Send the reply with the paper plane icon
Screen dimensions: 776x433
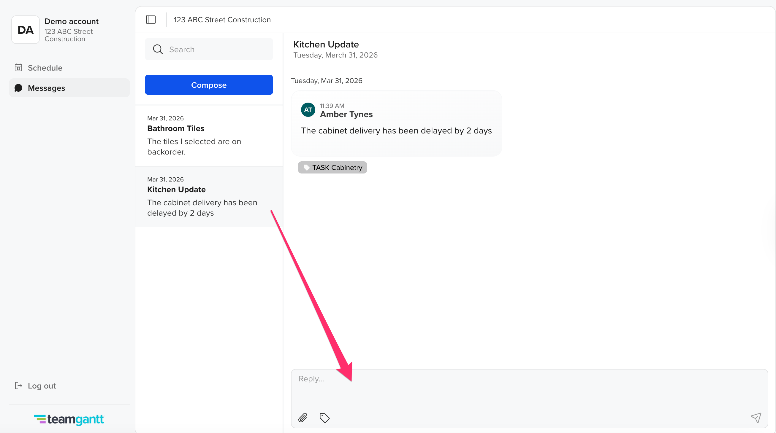point(756,418)
